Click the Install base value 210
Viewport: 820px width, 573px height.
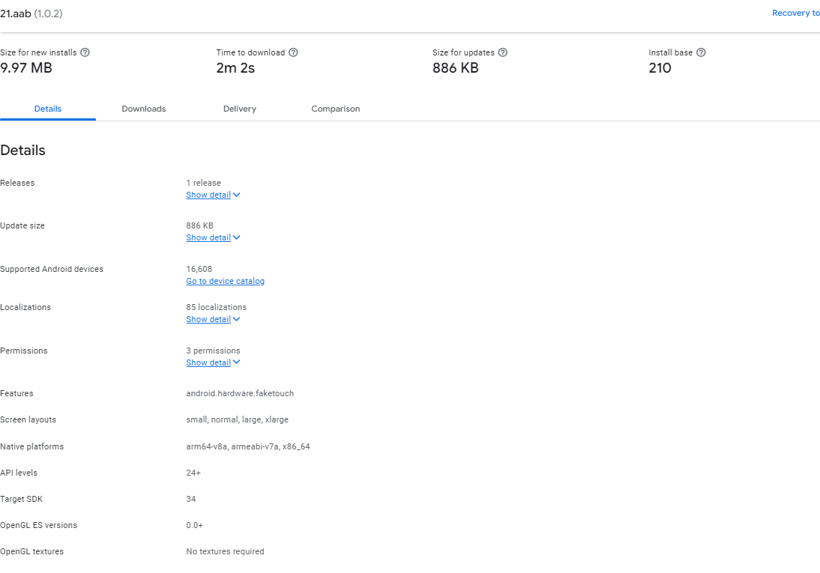tap(660, 68)
